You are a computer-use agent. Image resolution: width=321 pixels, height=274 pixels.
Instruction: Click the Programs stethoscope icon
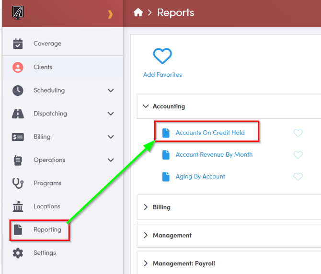(18, 183)
